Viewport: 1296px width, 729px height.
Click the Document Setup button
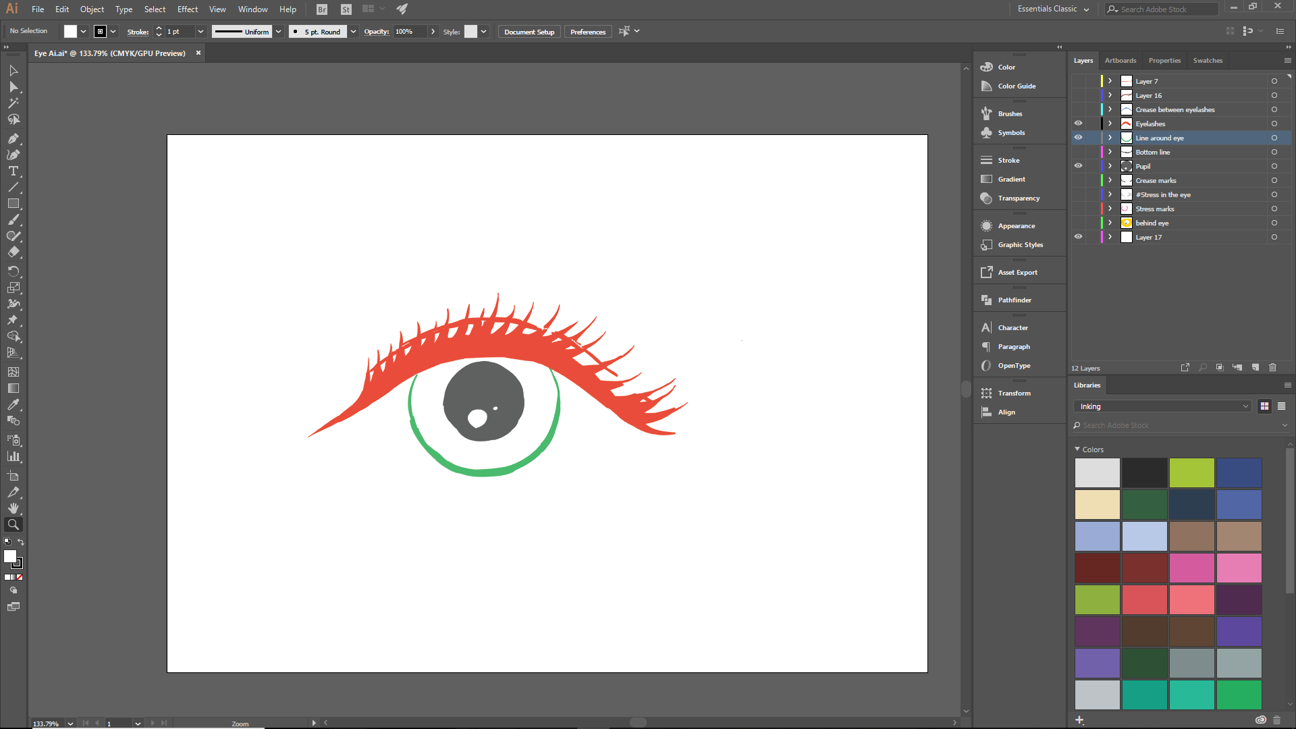529,32
